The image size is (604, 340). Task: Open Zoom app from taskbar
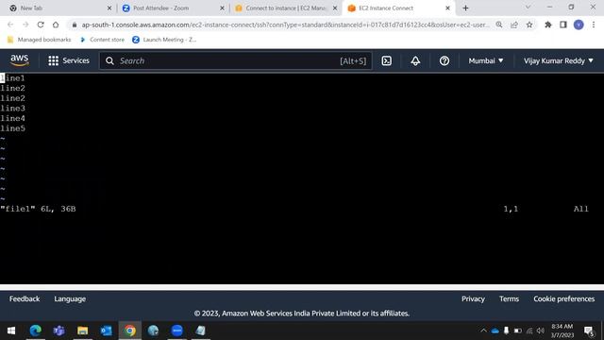tap(176, 331)
